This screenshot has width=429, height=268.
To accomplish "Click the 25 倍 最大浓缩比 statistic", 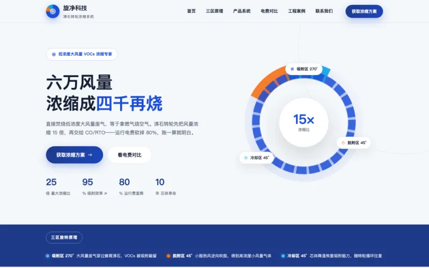I will point(58,187).
